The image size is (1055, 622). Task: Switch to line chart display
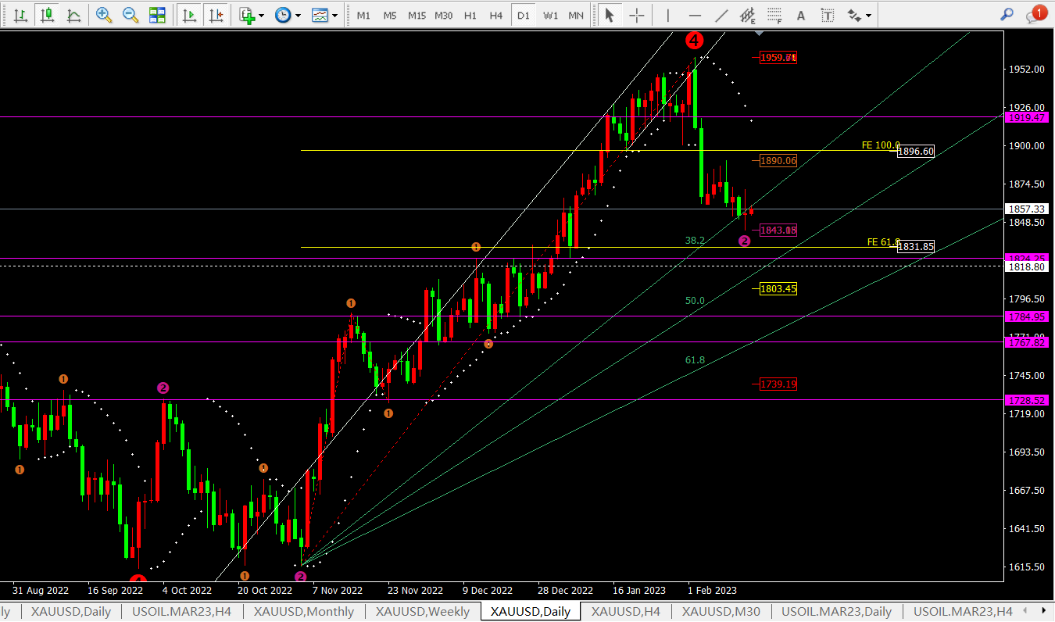(73, 15)
